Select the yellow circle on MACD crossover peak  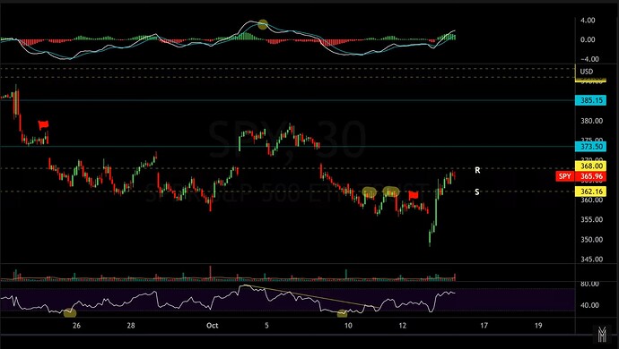point(263,24)
